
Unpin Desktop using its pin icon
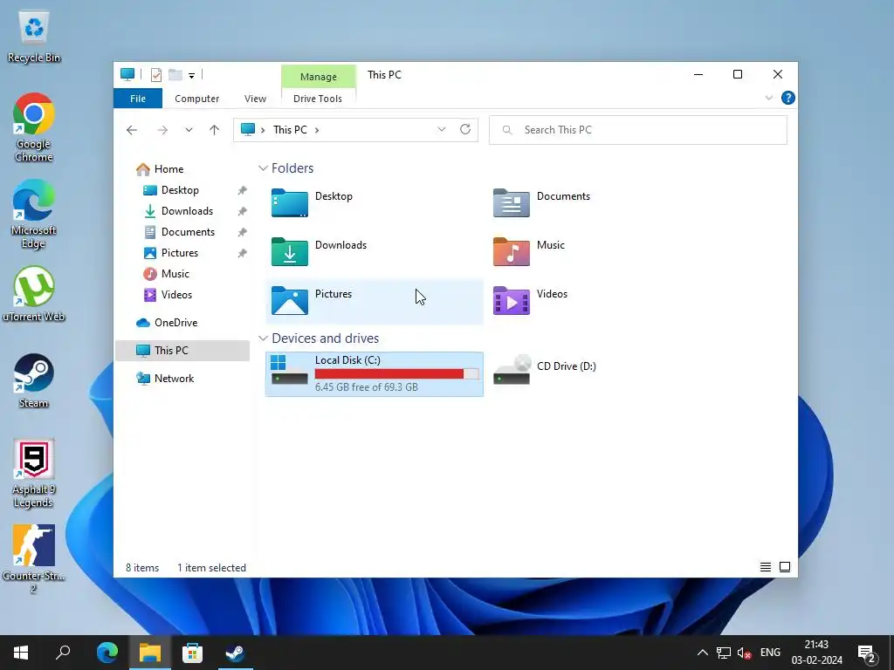pos(243,190)
